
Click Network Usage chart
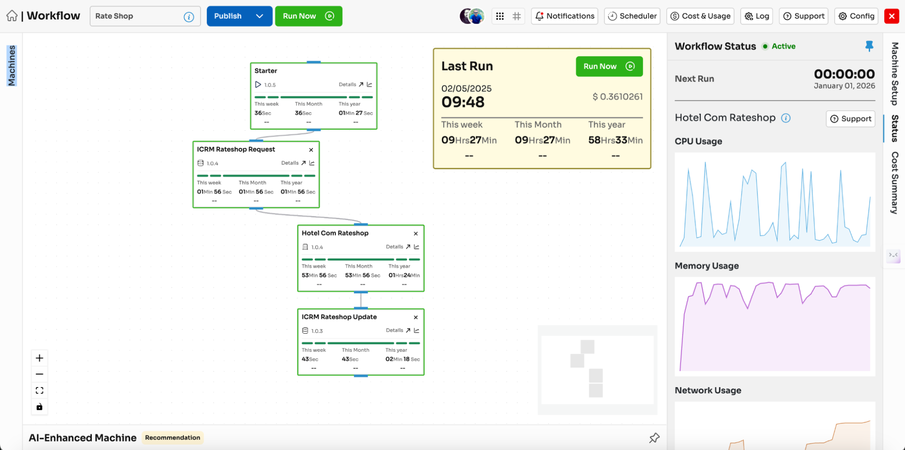click(775, 426)
